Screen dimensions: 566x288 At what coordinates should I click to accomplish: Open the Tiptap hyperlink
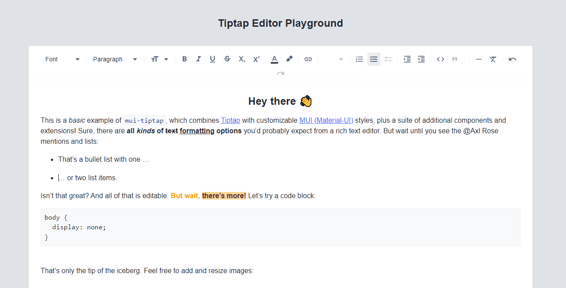coord(231,120)
